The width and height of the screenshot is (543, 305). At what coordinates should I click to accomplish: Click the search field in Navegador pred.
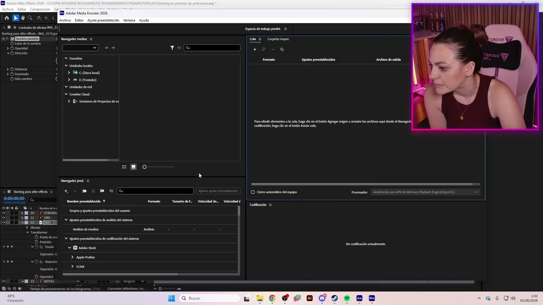(x=155, y=191)
